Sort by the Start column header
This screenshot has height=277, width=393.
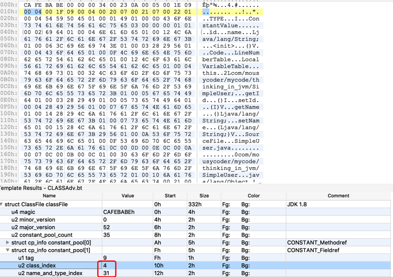(x=170, y=196)
